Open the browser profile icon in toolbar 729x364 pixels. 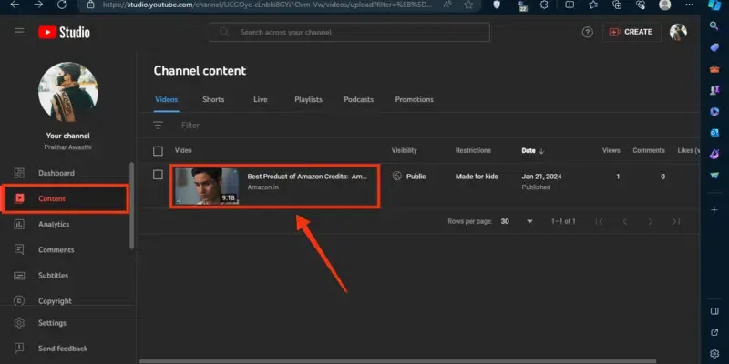pos(665,5)
